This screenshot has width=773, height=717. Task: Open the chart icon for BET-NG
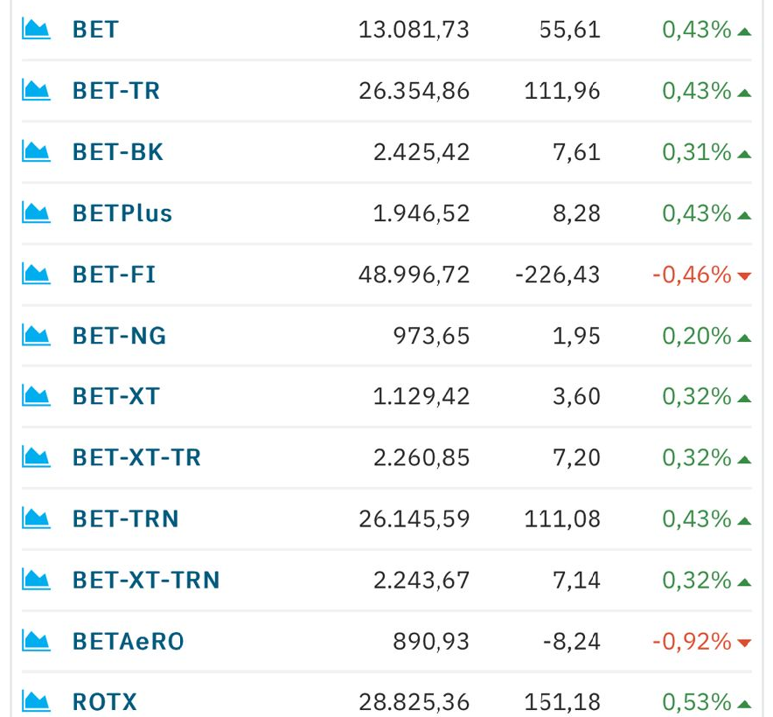click(x=36, y=335)
